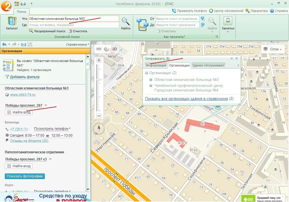Open Параметры settings

[256, 11]
